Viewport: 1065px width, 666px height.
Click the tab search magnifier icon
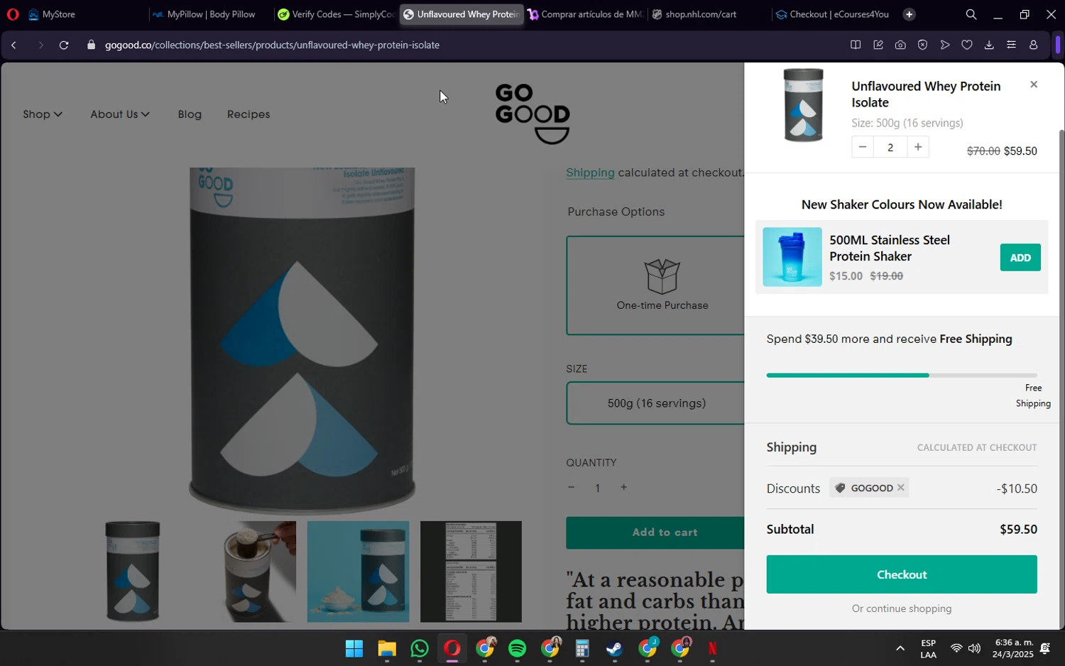(x=971, y=14)
